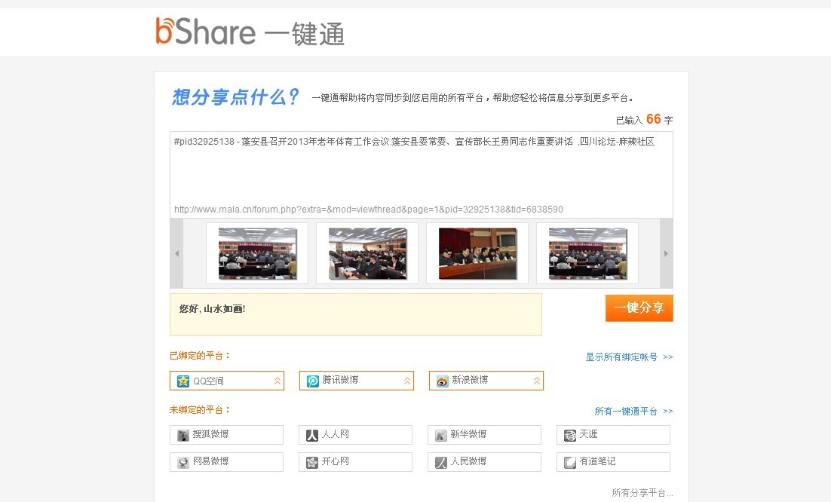Click the 搜狐微博 icon
831x502 pixels.
tap(182, 435)
